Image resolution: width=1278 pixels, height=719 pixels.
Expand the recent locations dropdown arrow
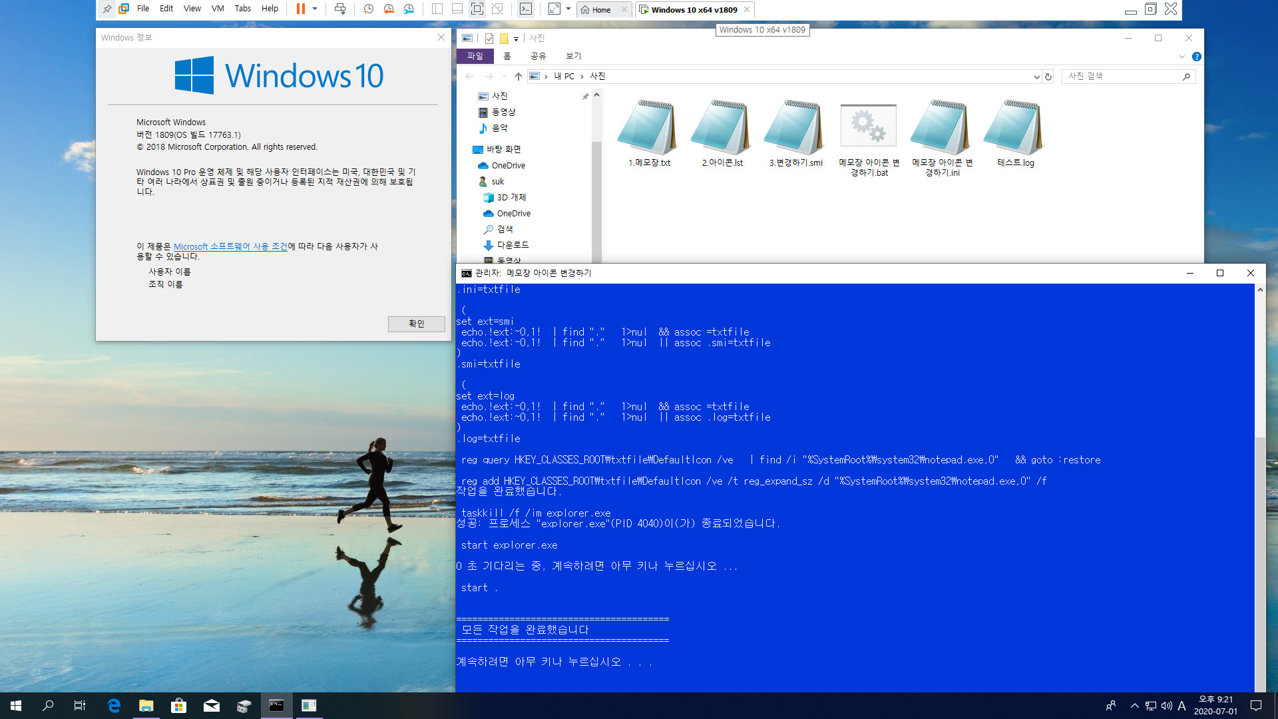coord(505,77)
